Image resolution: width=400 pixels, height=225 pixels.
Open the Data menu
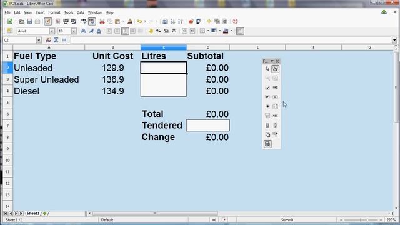(x=81, y=12)
